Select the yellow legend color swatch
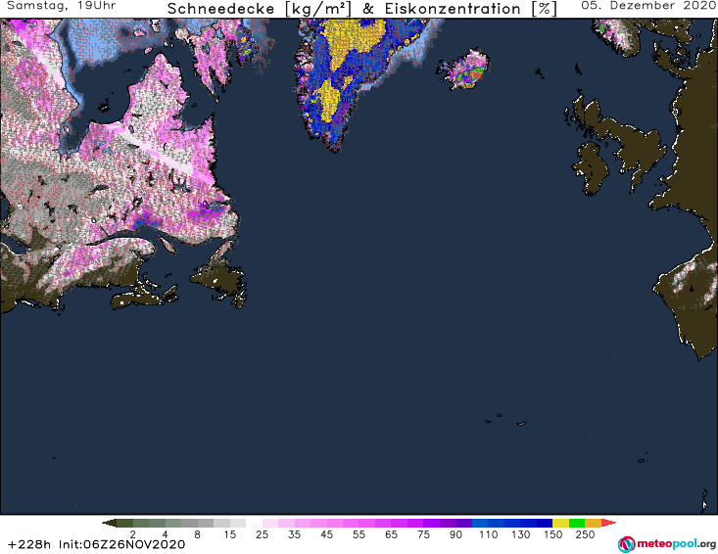This screenshot has width=718, height=554. (x=560, y=523)
